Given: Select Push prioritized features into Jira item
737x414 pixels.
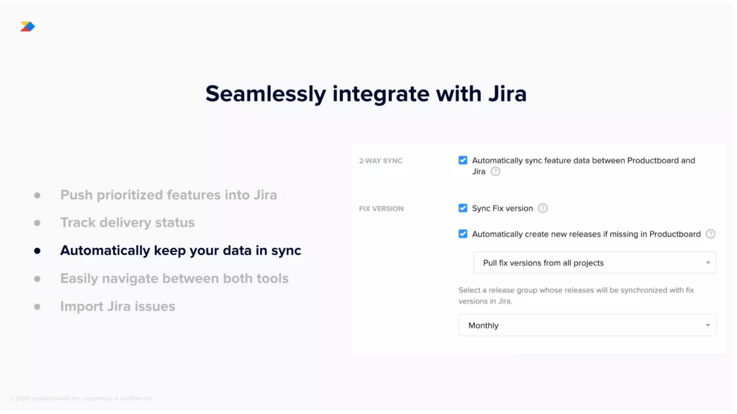Looking at the screenshot, I should [168, 195].
